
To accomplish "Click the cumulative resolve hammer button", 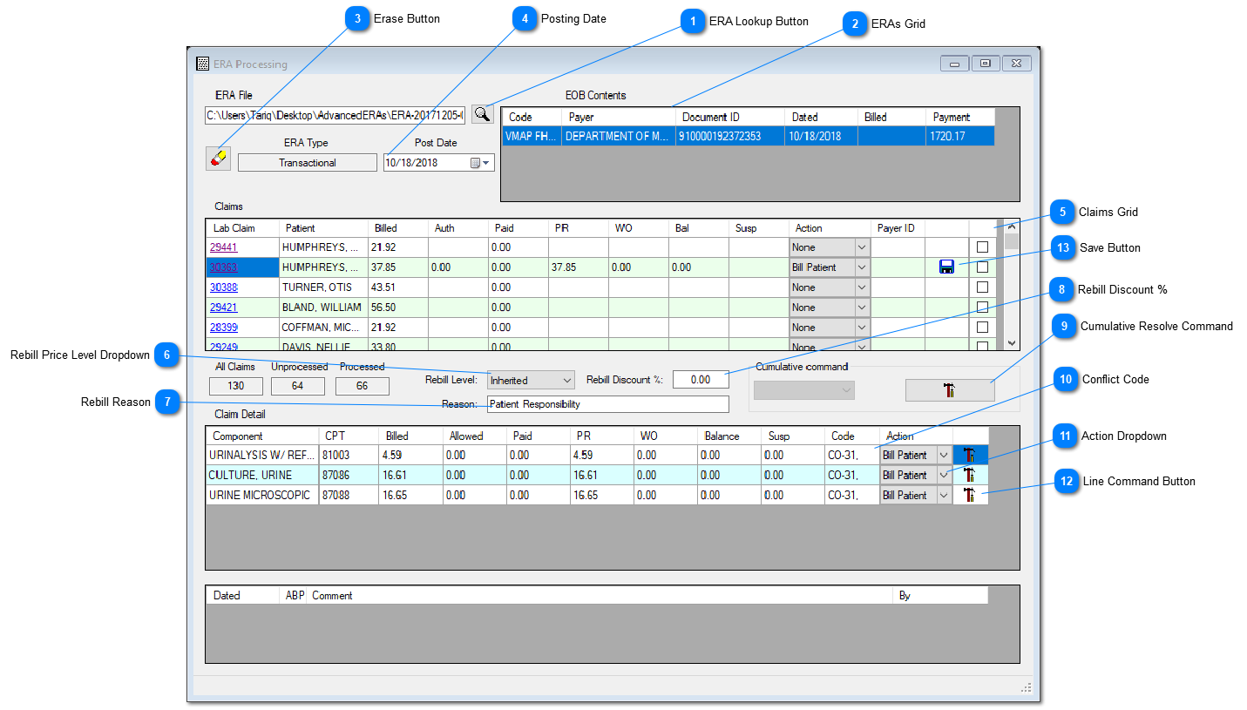I will point(949,390).
